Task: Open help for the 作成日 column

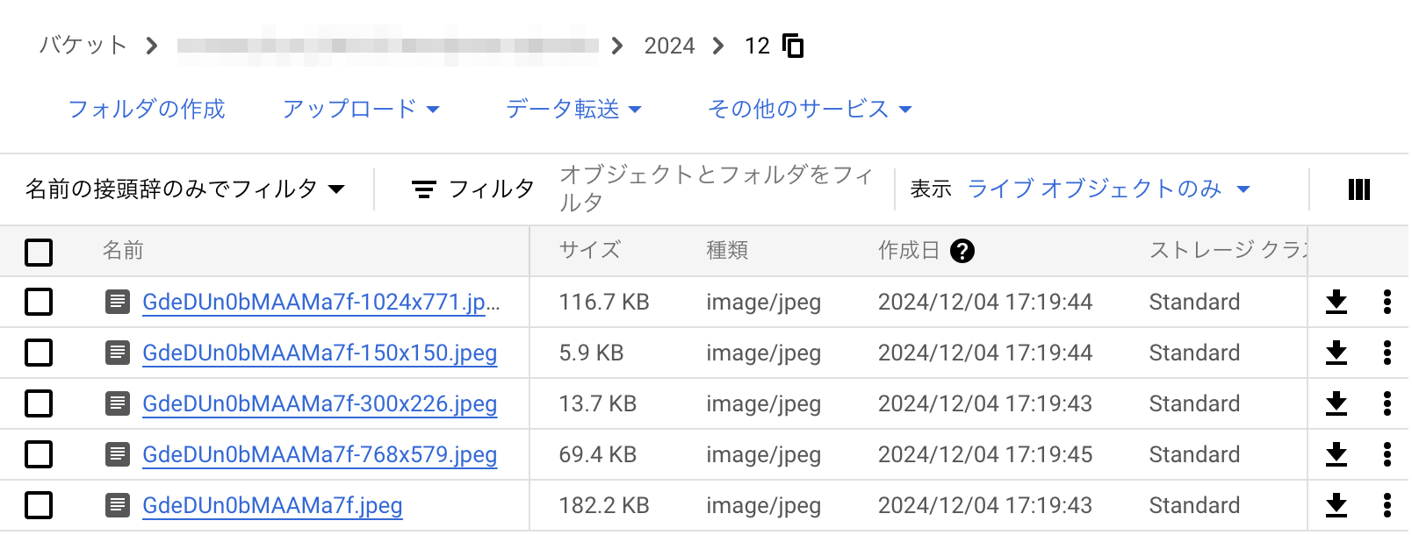Action: (962, 251)
